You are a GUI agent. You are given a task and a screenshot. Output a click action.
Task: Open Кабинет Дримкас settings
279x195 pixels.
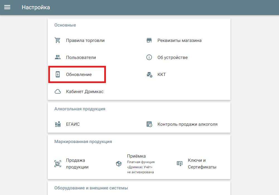point(85,92)
